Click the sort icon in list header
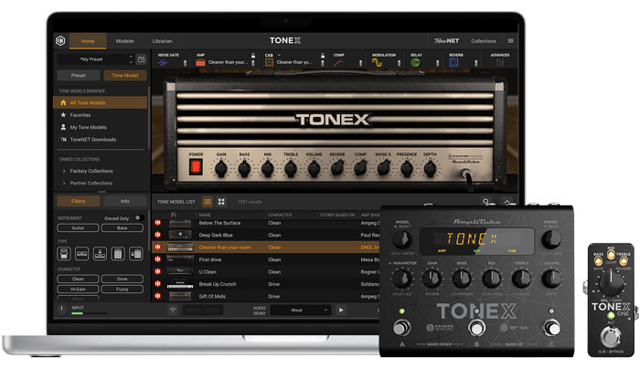 pyautogui.click(x=174, y=215)
